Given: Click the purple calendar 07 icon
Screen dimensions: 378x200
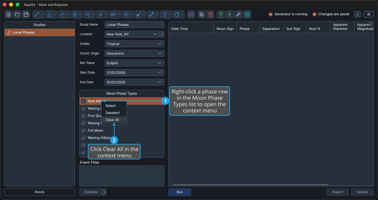Looking at the screenshot, I should (x=191, y=14).
